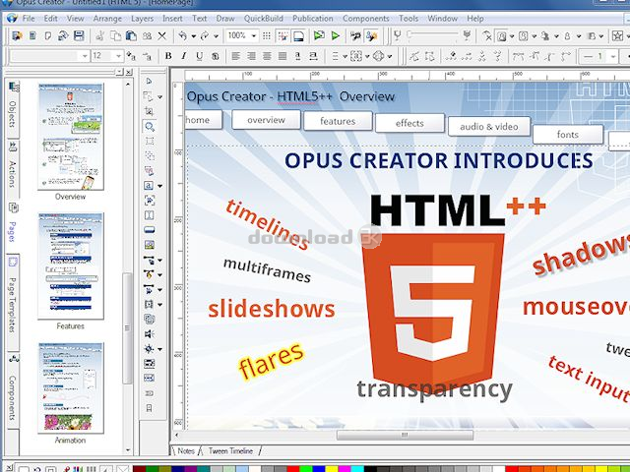
Task: Toggle bold formatting
Action: point(168,56)
